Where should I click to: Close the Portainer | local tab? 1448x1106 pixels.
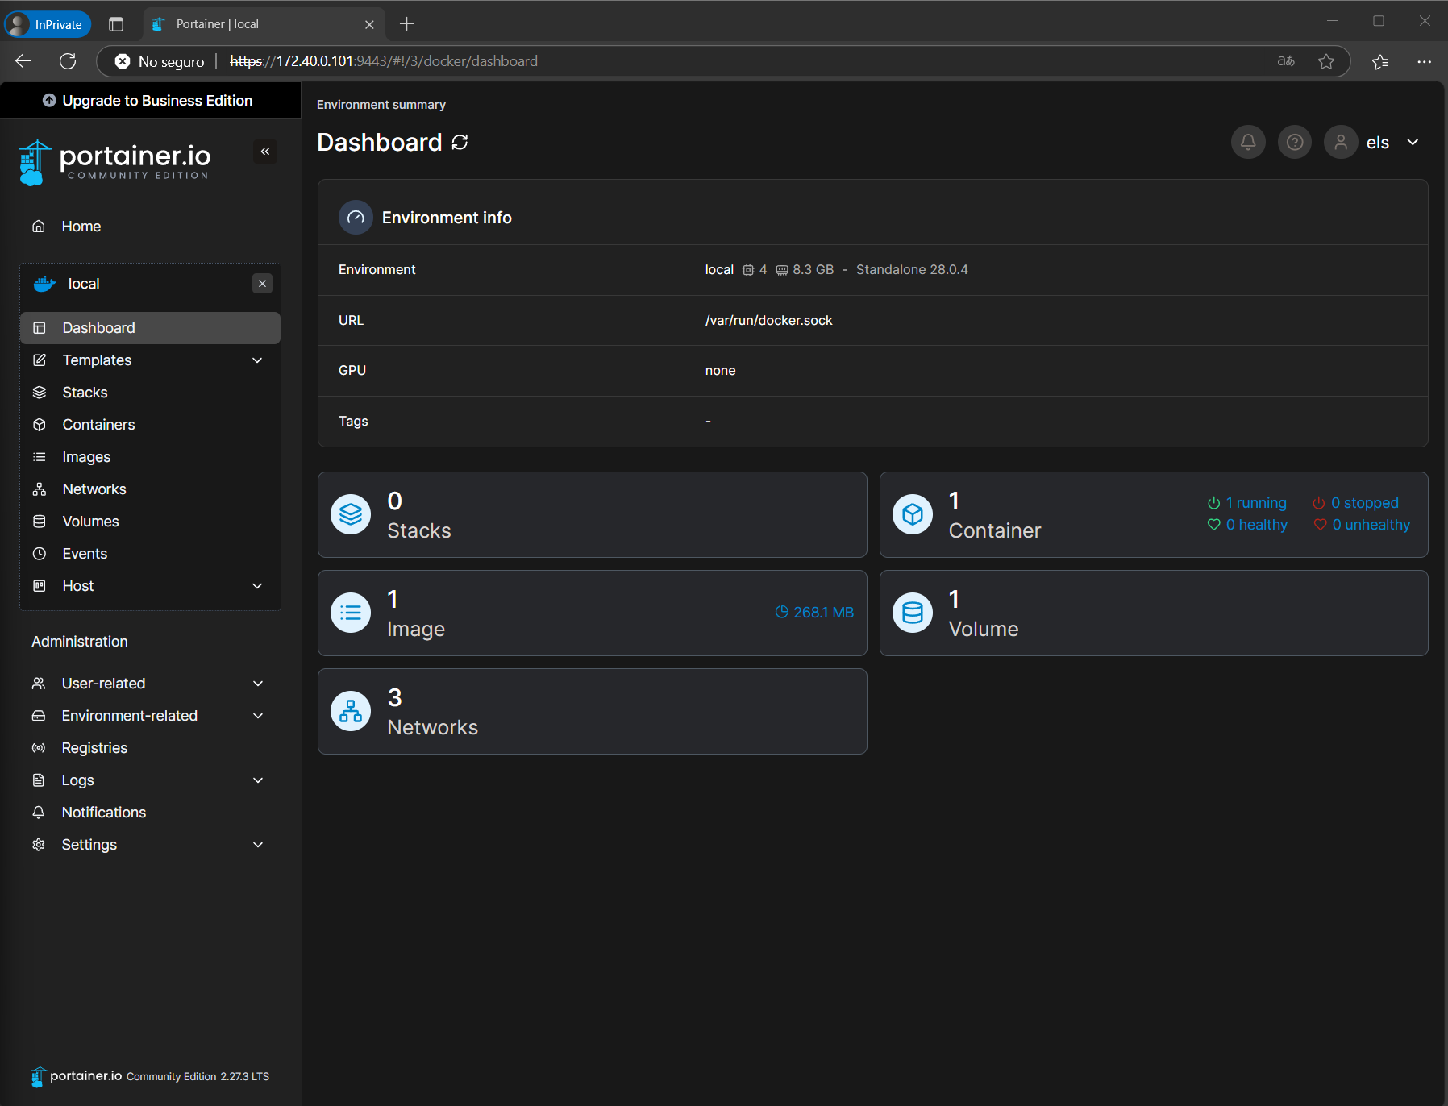tap(369, 24)
